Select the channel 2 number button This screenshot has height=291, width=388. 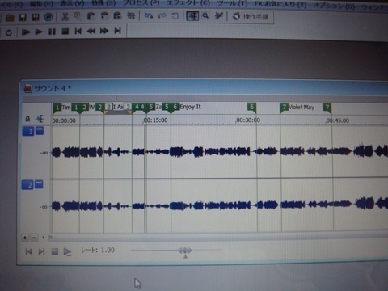[x=27, y=185]
